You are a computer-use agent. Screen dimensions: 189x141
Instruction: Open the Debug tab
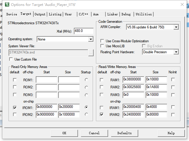[127, 14]
